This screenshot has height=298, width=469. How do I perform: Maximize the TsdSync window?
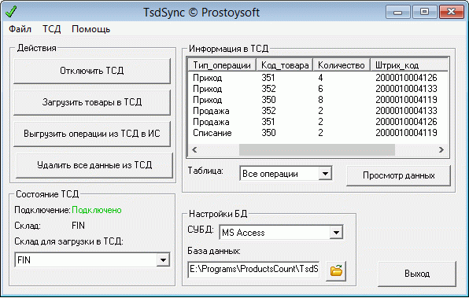(x=424, y=12)
